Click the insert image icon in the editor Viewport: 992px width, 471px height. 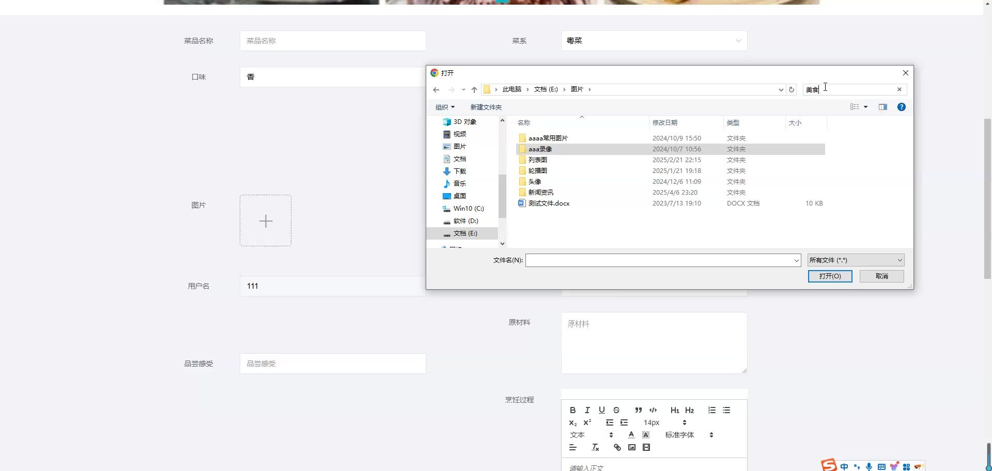point(631,447)
